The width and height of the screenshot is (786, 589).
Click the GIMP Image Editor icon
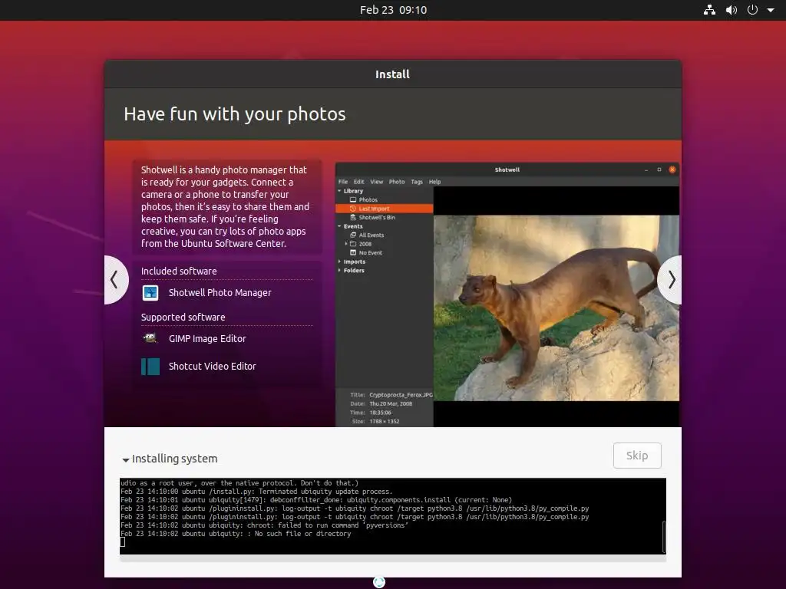tap(150, 338)
